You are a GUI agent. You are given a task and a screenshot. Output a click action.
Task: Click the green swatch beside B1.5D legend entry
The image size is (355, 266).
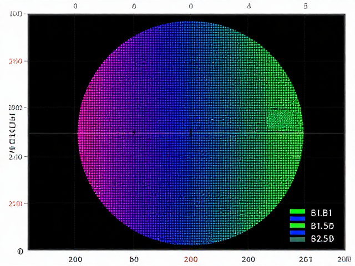(x=297, y=226)
